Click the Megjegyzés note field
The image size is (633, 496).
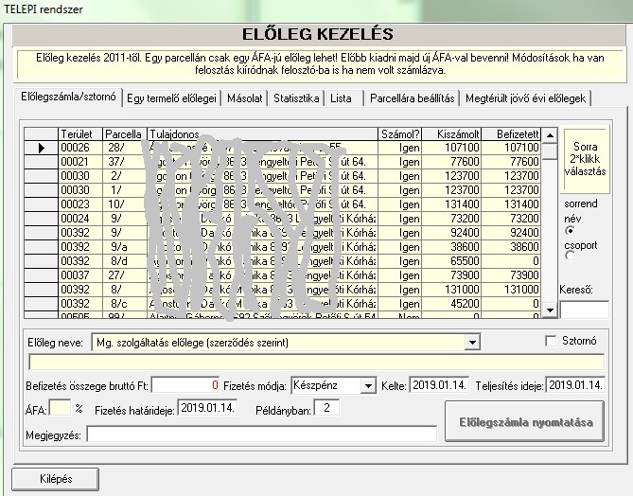pyautogui.click(x=261, y=434)
